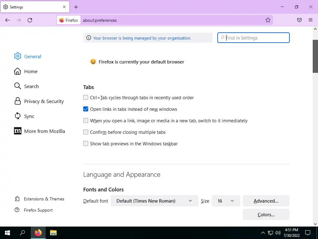Enable Ctrl+Tab cycles in recently used order

86,97
